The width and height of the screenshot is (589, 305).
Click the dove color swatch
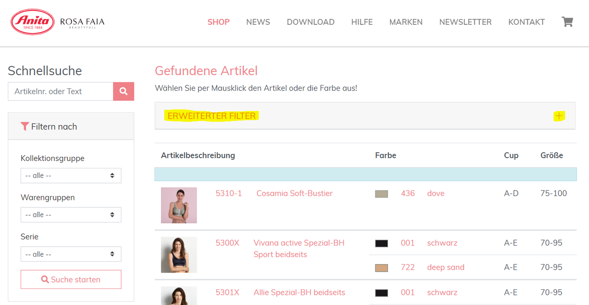(x=381, y=194)
